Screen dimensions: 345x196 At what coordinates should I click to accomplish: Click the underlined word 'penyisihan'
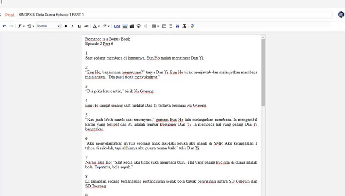coord(207,181)
